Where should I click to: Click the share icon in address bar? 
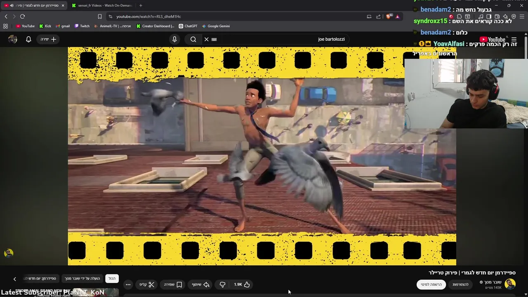pyautogui.click(x=378, y=16)
